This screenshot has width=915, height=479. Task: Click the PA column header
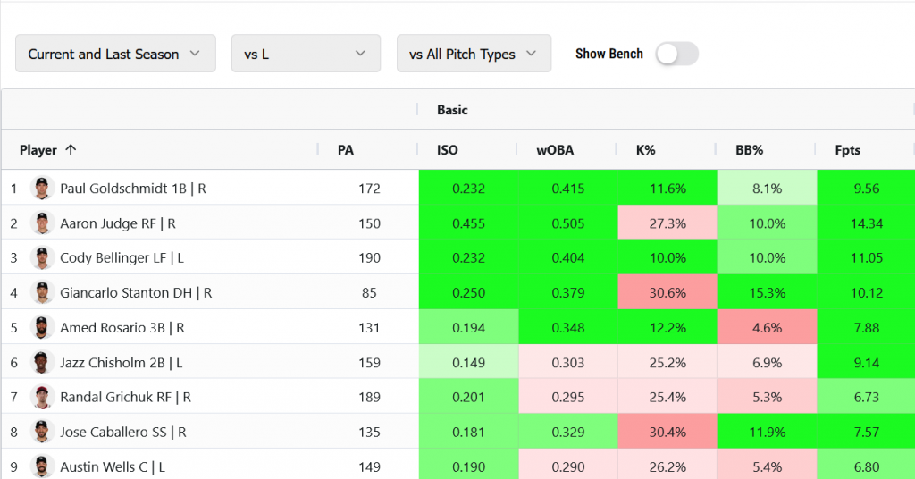point(346,150)
